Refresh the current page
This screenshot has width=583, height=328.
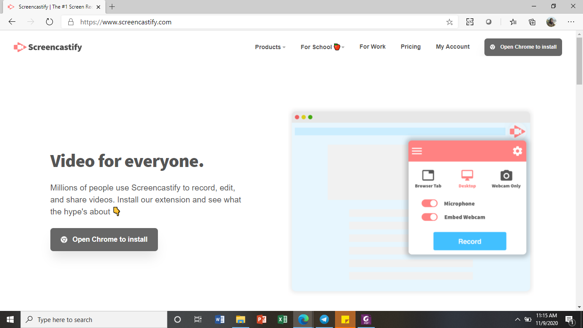[50, 22]
